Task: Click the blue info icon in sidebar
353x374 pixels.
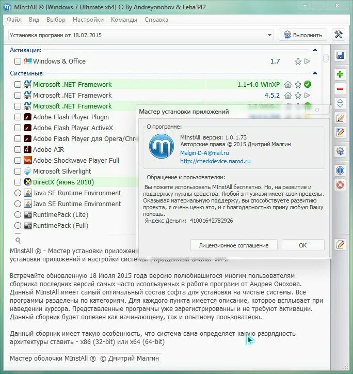Action: click(x=340, y=170)
